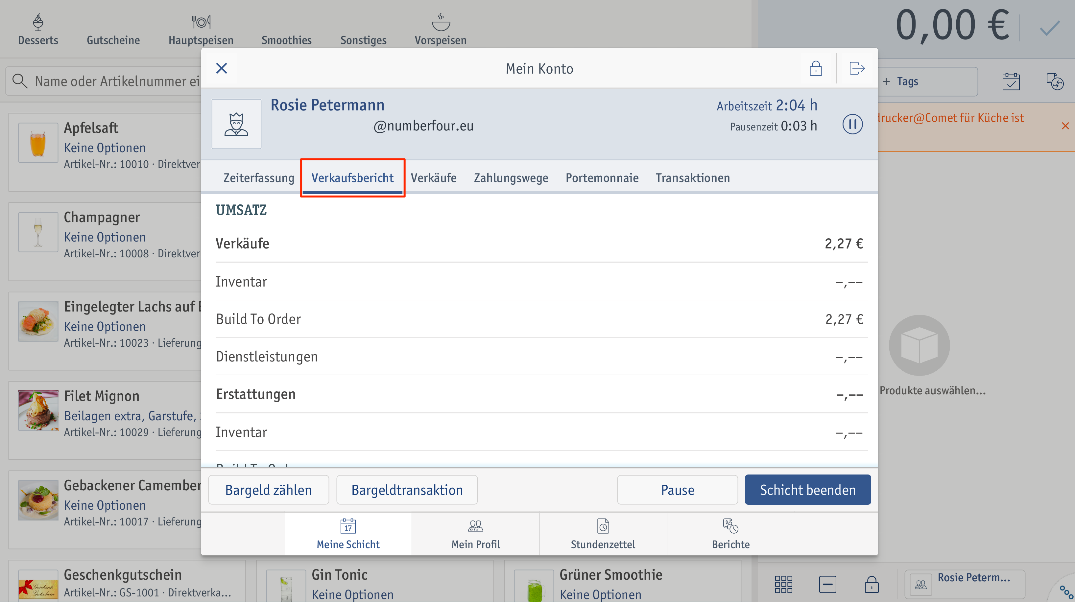Select the Vorspeisen category
The height and width of the screenshot is (602, 1075).
click(440, 29)
